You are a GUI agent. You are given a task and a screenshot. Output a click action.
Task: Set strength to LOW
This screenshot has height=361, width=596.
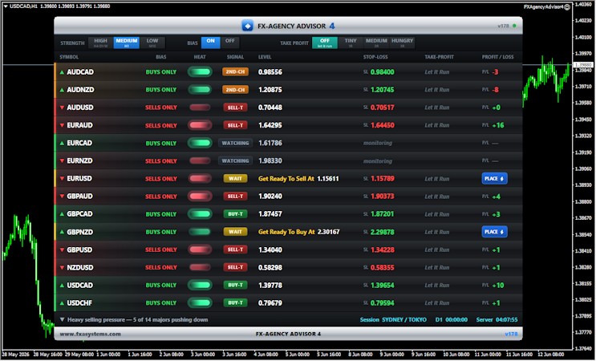[152, 43]
